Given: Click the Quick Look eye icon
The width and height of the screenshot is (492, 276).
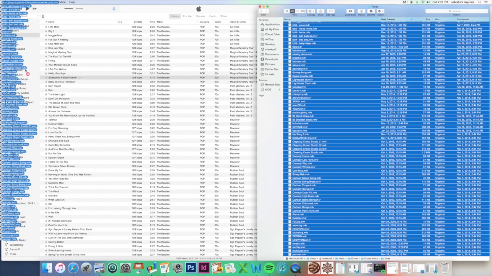Looking at the screenshot, I should tap(350, 11).
